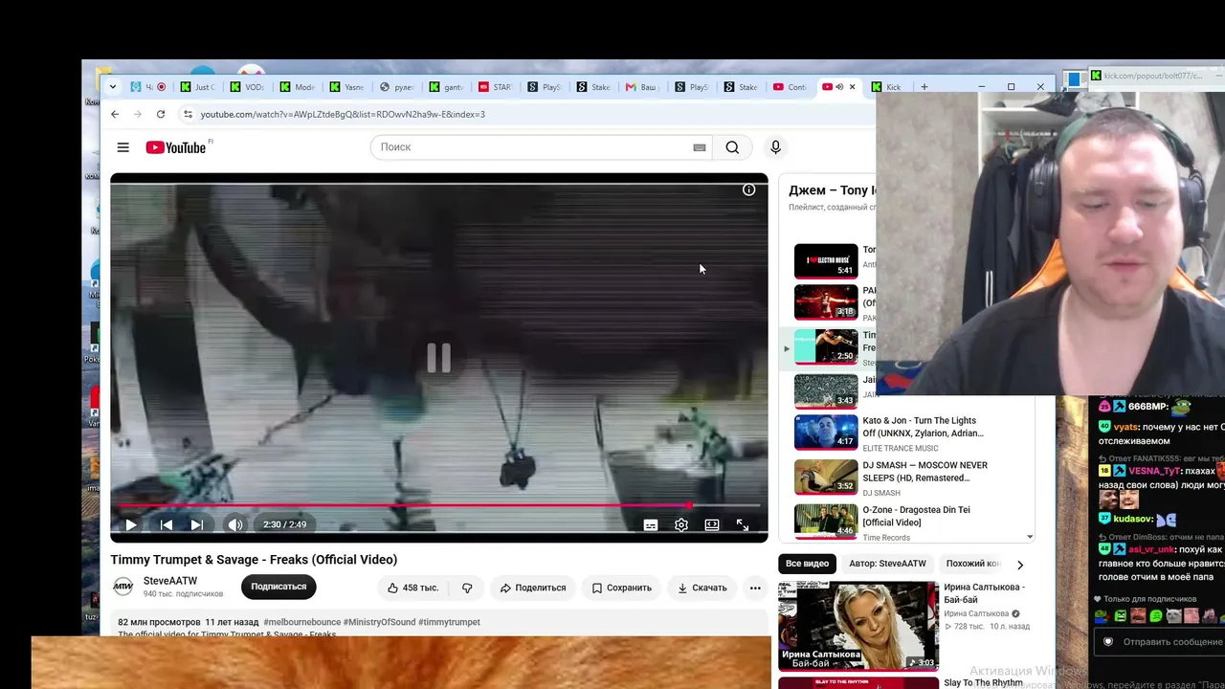Like the video with 458 тыс. likes

tap(413, 588)
